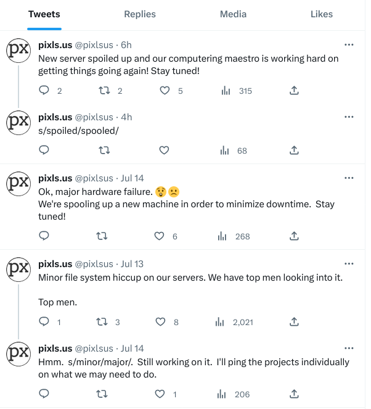This screenshot has width=371, height=409.
Task: Like the 's/spoiled/spooled/' tweet
Action: click(164, 150)
